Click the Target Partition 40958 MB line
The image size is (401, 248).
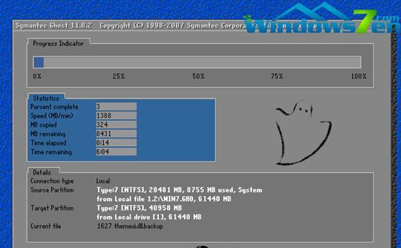(x=139, y=208)
